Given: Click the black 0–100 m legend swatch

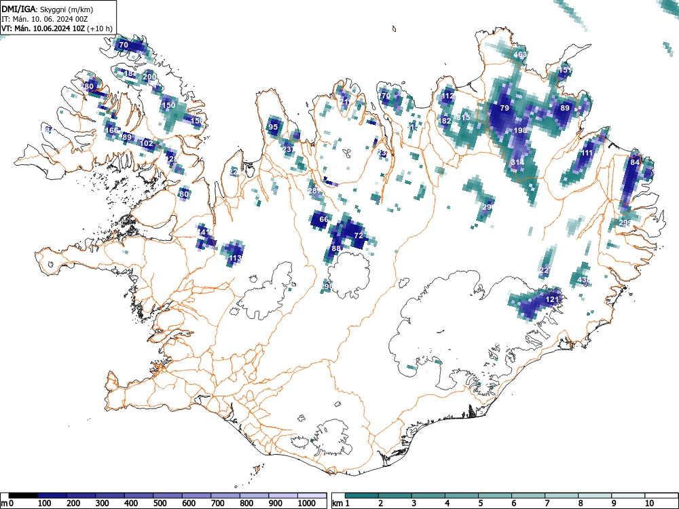Looking at the screenshot, I should tap(23, 495).
